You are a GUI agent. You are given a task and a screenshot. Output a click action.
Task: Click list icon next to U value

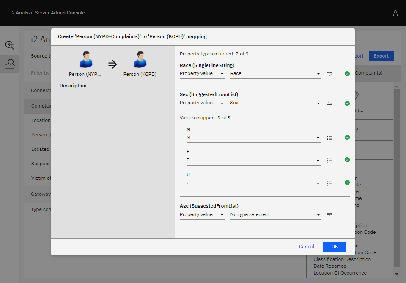coord(330,183)
